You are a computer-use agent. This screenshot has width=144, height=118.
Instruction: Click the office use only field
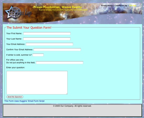click(60, 63)
